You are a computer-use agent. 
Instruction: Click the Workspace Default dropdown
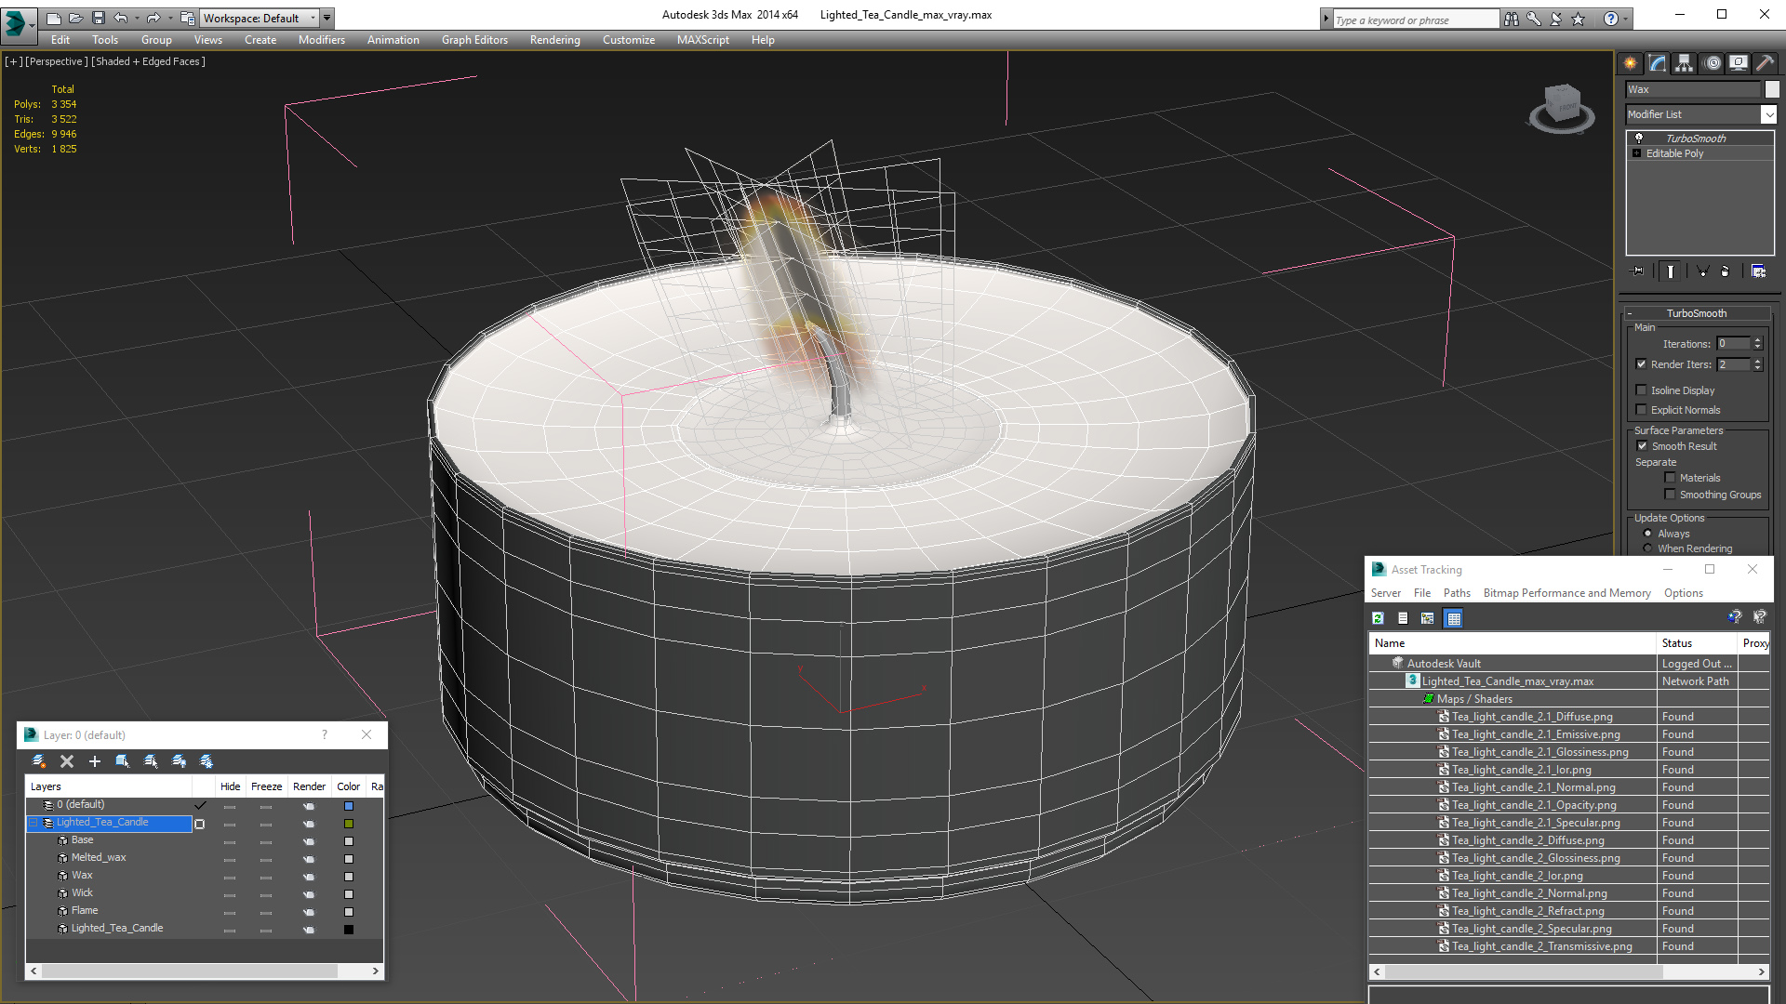coord(261,17)
